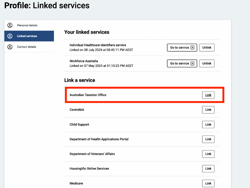Screen dimensions: 250x188
Task: Link HousingVic Online Services
Action: pyautogui.click(x=208, y=169)
